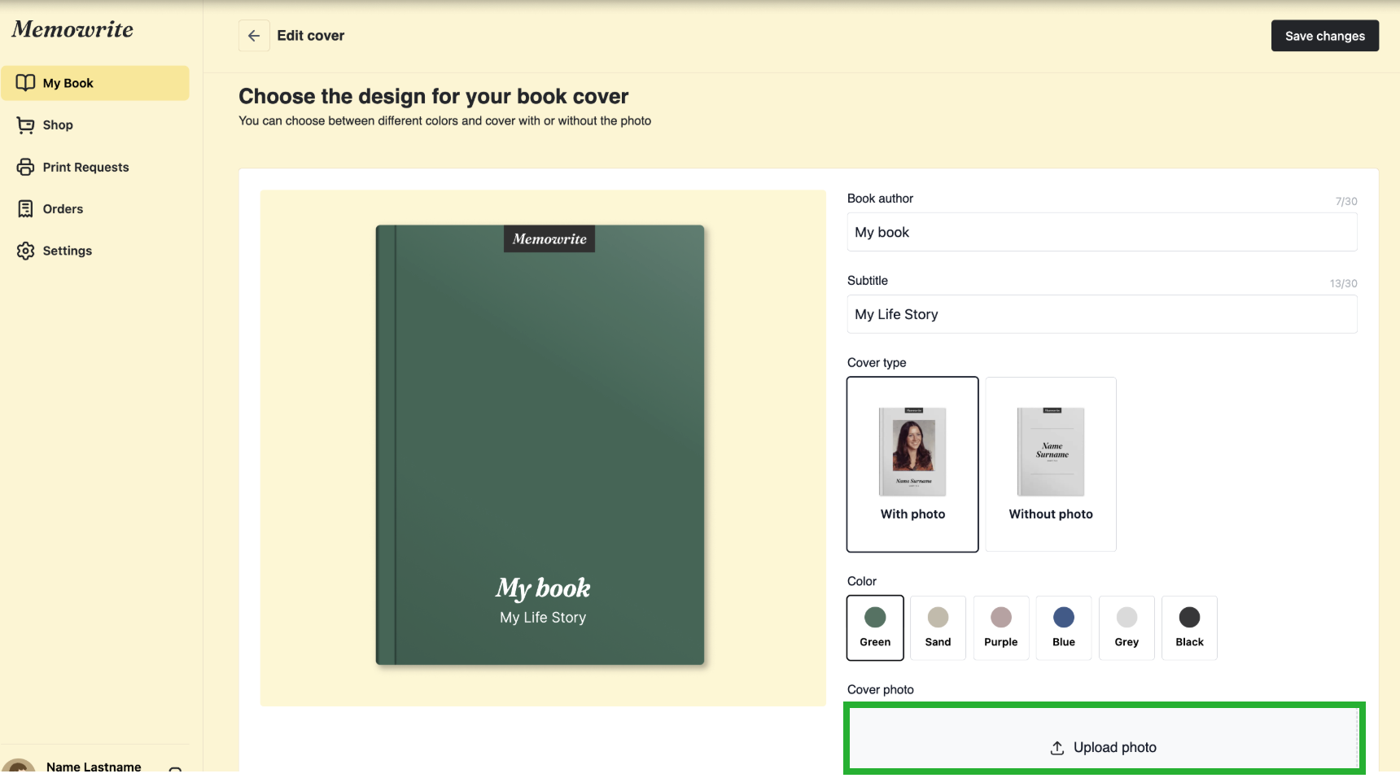
Task: Choose the Without photo cover type
Action: point(1051,464)
